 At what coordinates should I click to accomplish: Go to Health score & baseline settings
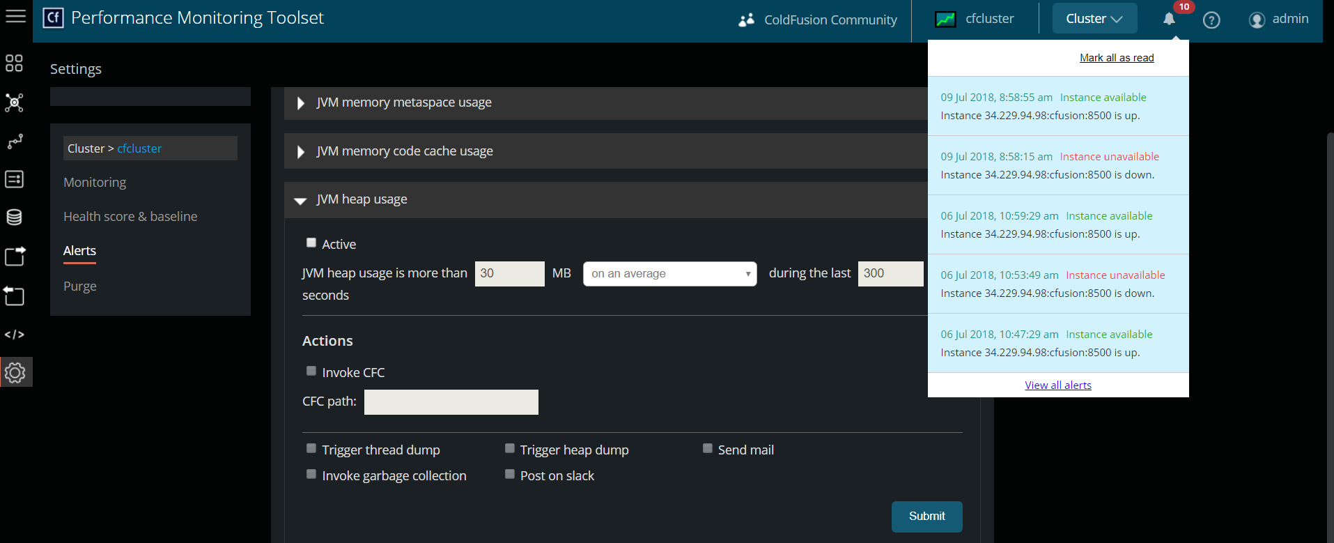pos(130,217)
